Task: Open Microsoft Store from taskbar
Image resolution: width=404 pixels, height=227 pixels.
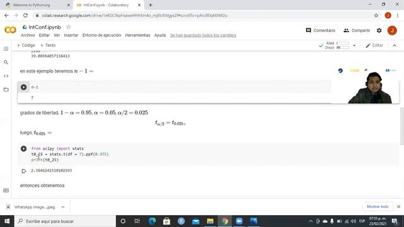Action: click(167, 221)
